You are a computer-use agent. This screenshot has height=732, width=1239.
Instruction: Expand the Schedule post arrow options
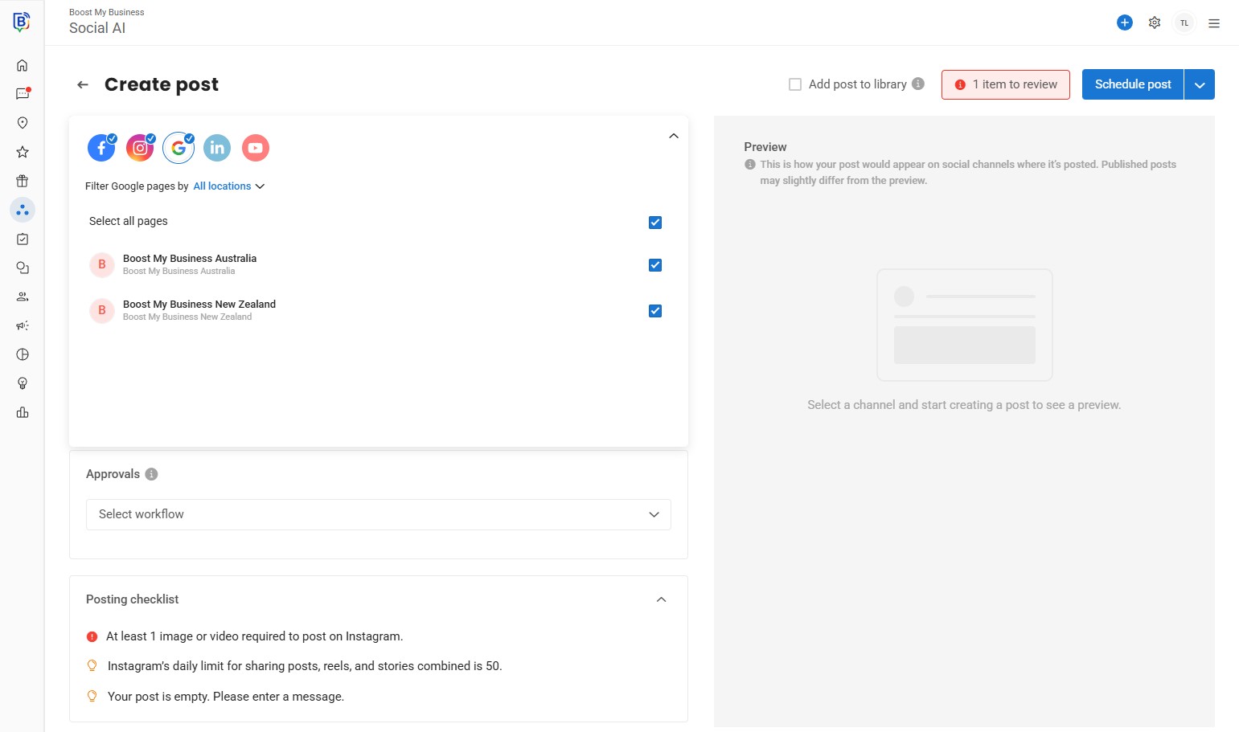point(1200,84)
